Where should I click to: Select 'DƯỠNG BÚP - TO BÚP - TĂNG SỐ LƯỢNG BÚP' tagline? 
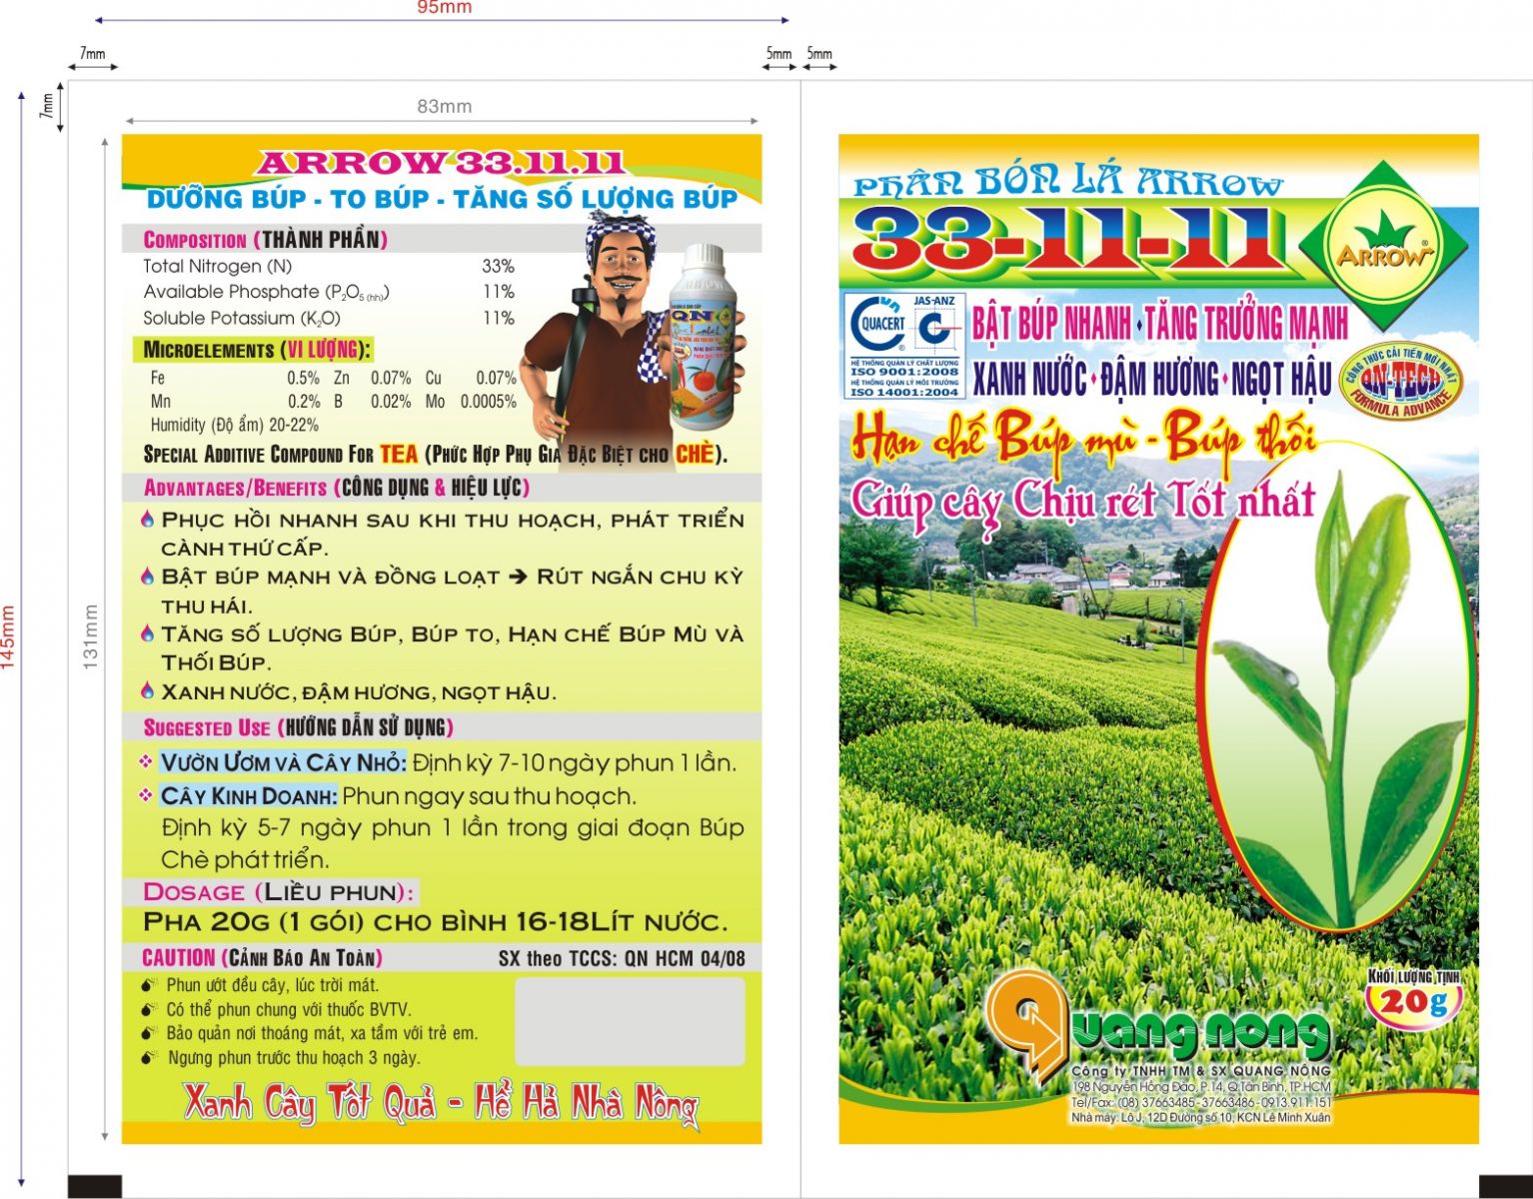click(x=441, y=199)
